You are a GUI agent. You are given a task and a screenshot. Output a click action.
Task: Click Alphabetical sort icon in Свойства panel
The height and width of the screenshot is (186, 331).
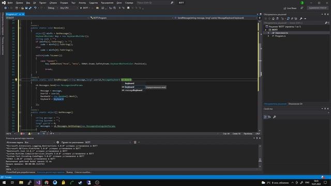(x=269, y=117)
